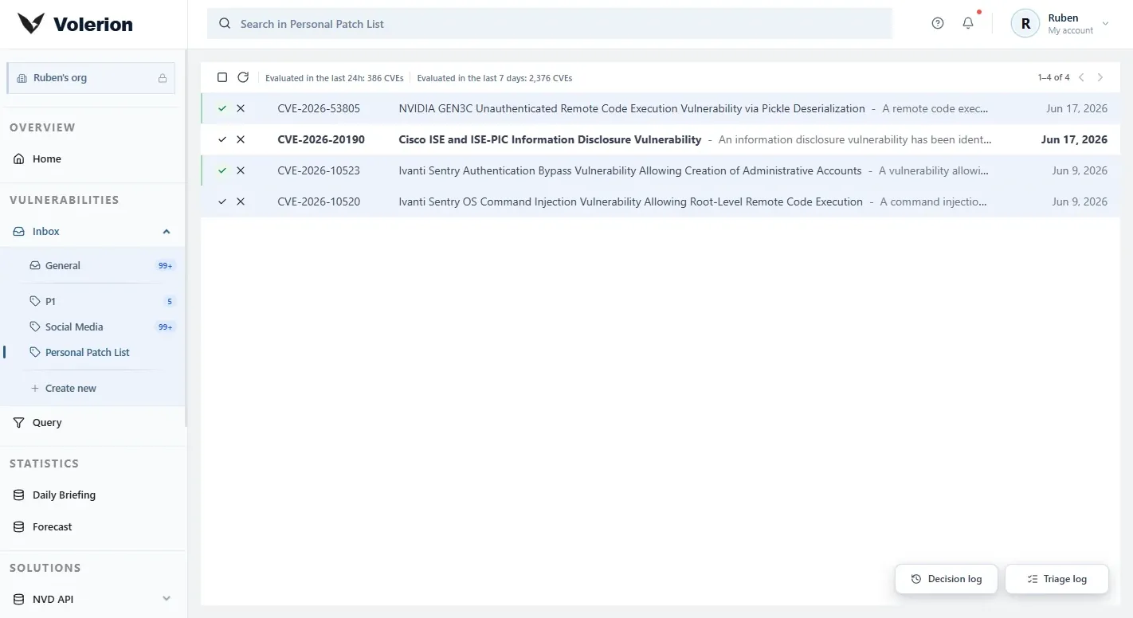The image size is (1133, 618).
Task: Click the refresh icon above the list
Action: tap(243, 77)
